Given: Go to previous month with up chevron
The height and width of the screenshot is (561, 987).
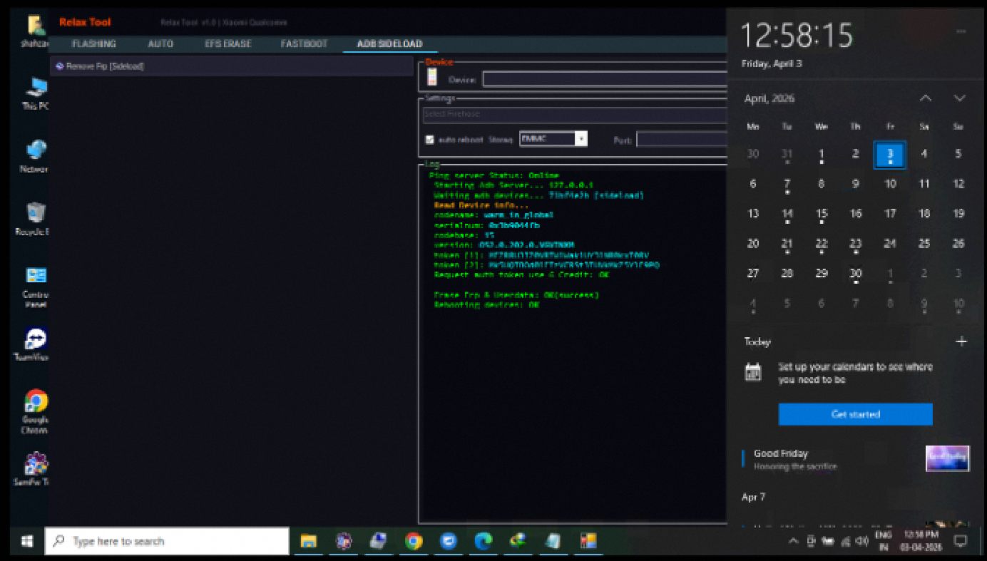Looking at the screenshot, I should 925,98.
